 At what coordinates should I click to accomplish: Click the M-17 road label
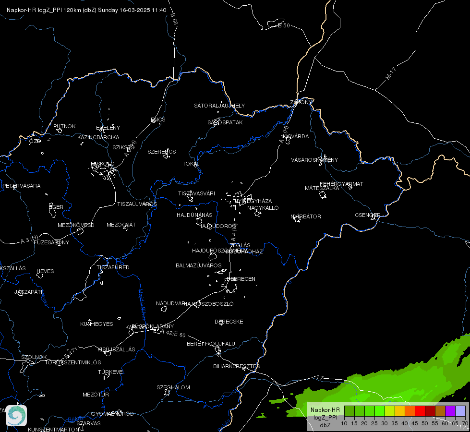pos(391,73)
